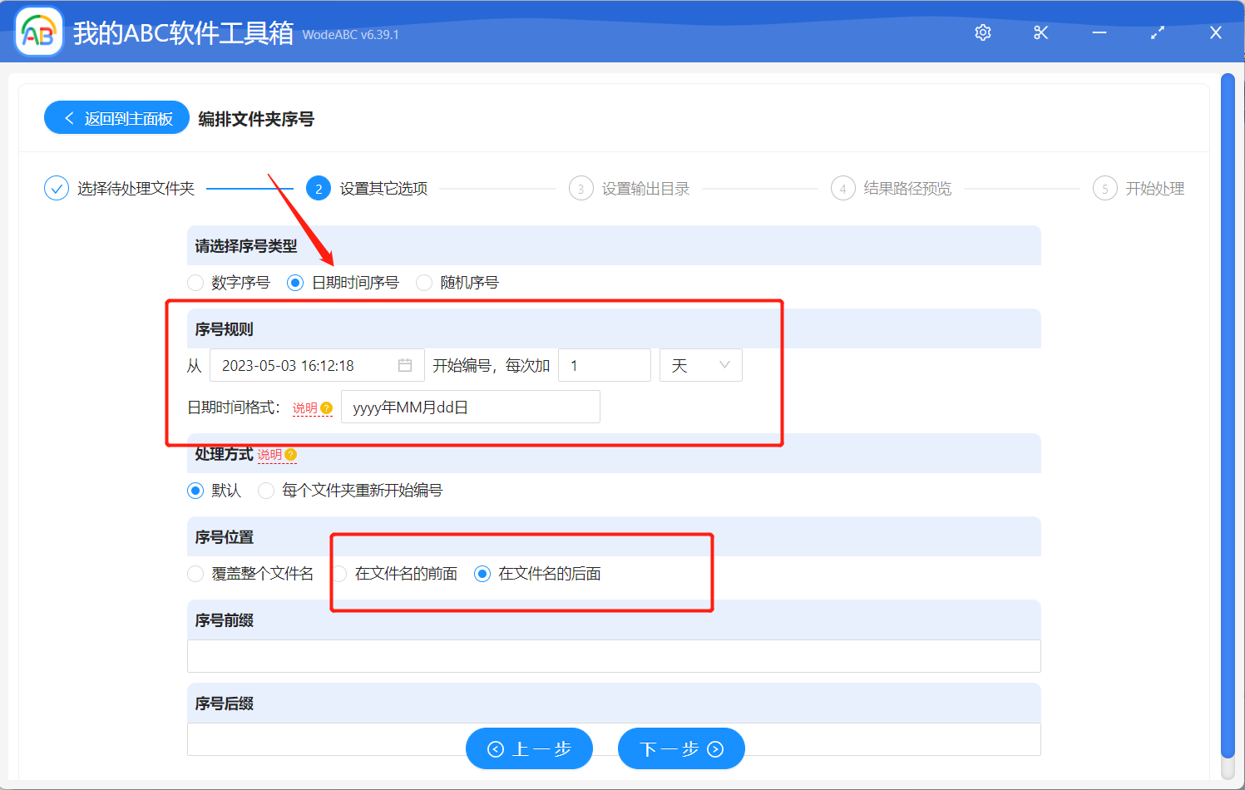This screenshot has height=790, width=1245.
Task: Click the checkmark icon on step 选择待处理文件夹
Action: point(56,188)
